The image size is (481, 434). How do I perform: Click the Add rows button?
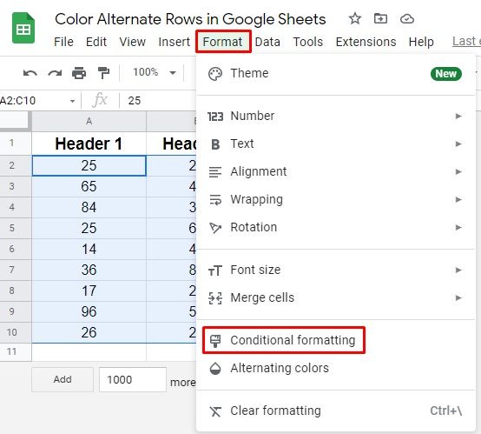click(x=63, y=379)
